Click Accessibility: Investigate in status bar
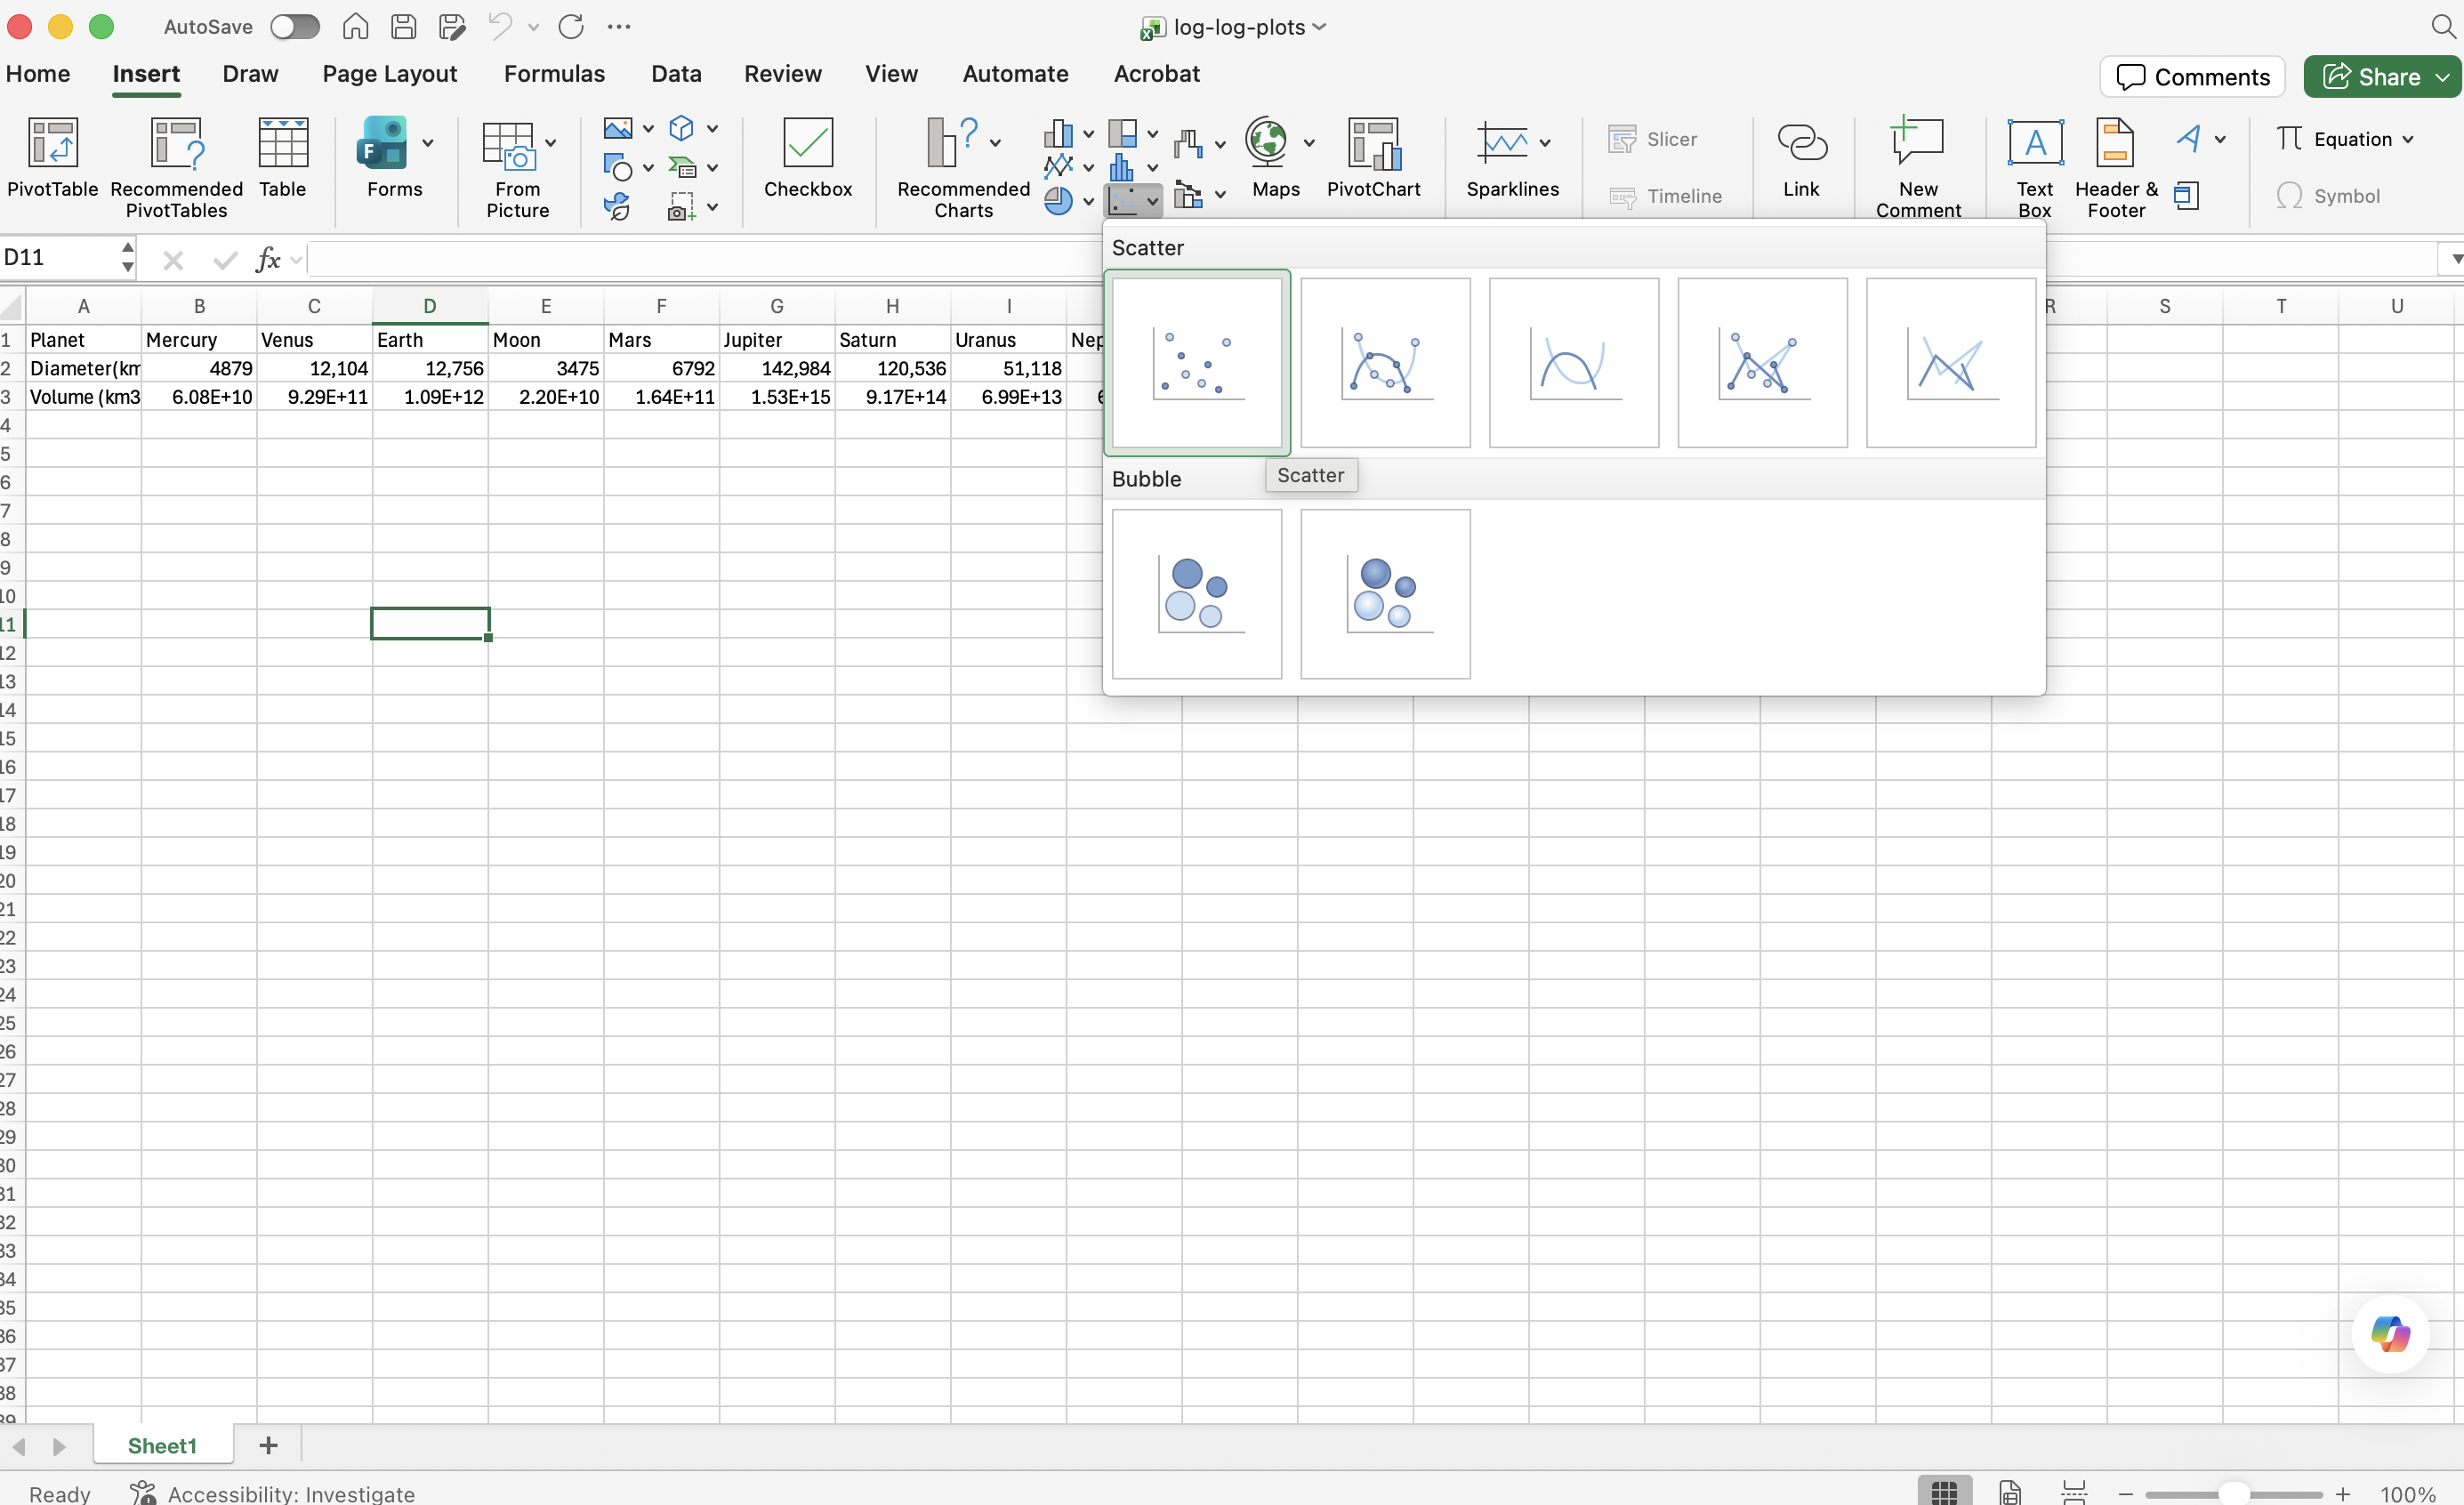The width and height of the screenshot is (2464, 1505). (x=272, y=1493)
